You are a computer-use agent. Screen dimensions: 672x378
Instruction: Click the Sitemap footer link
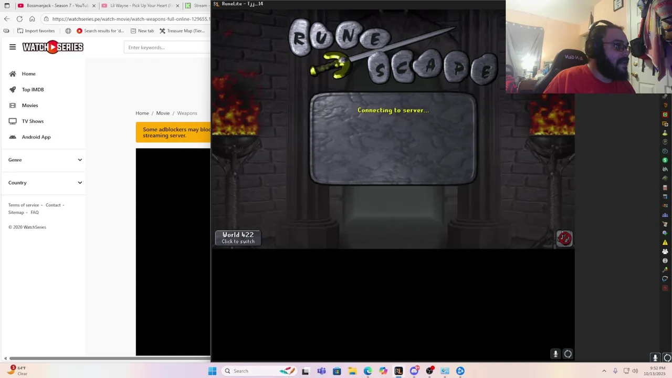(x=16, y=213)
